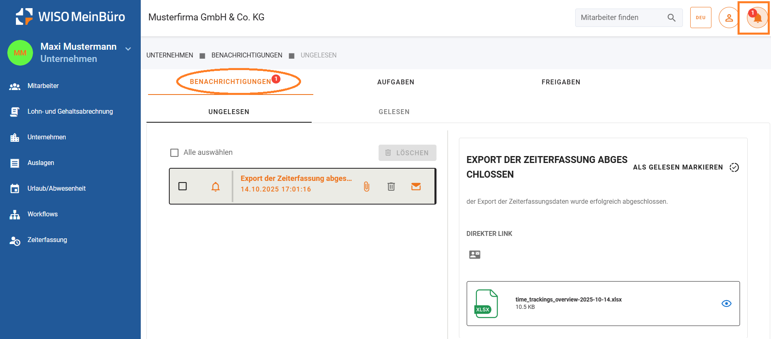Expand the Maxi Mustermann account chevron
Viewport: 771px width, 339px height.
click(x=128, y=49)
